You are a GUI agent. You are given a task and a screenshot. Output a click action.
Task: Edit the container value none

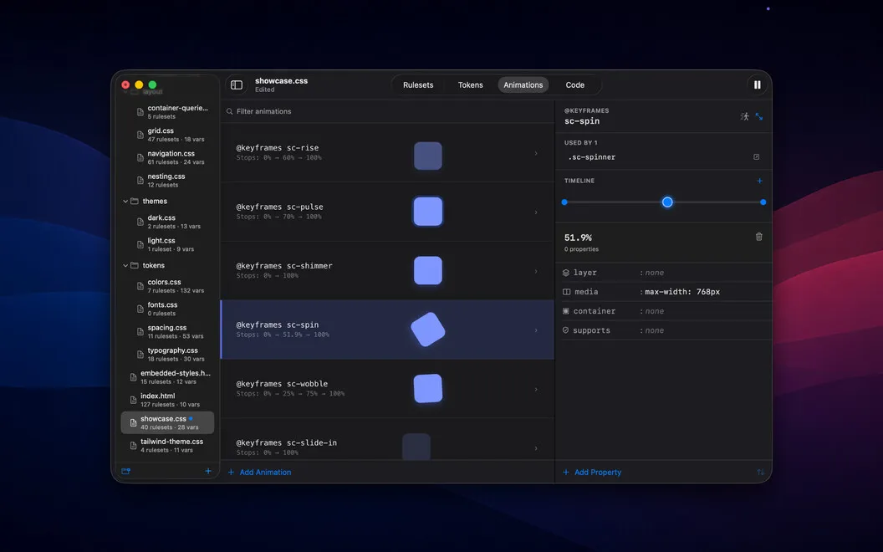(x=655, y=311)
